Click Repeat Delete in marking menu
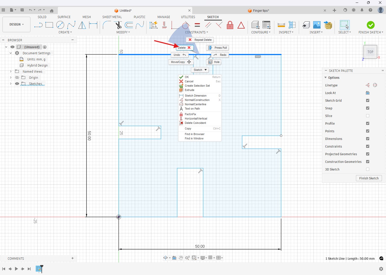The image size is (386, 275). point(200,40)
